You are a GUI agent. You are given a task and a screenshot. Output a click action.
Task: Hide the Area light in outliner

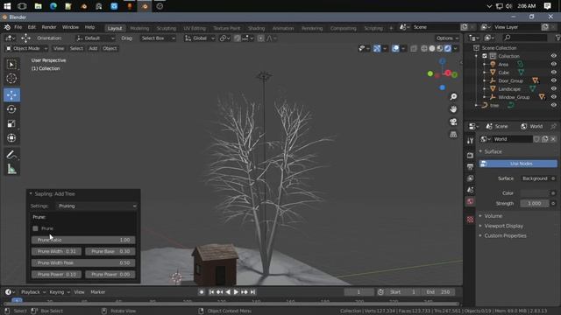(553, 64)
